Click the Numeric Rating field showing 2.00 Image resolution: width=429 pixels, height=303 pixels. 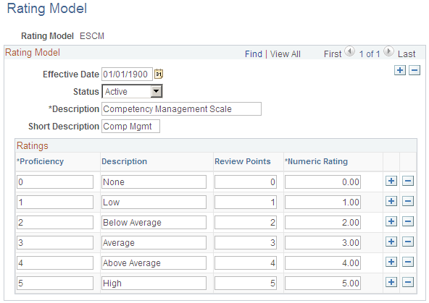point(322,222)
